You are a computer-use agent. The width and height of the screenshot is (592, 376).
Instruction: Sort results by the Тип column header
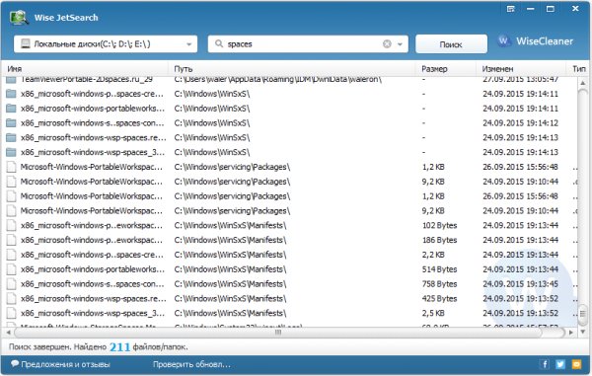pos(579,69)
